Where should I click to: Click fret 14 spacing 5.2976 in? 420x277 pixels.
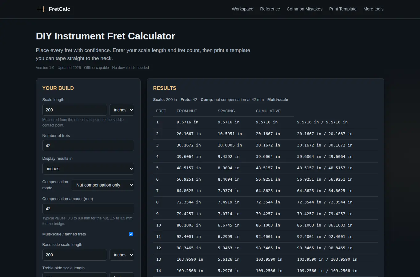coord(229,271)
